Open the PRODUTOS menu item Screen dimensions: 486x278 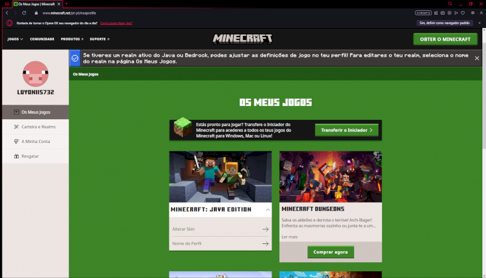click(x=72, y=39)
